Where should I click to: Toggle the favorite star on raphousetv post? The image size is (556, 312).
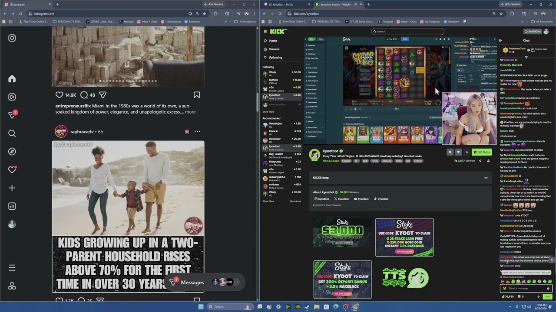point(187,131)
